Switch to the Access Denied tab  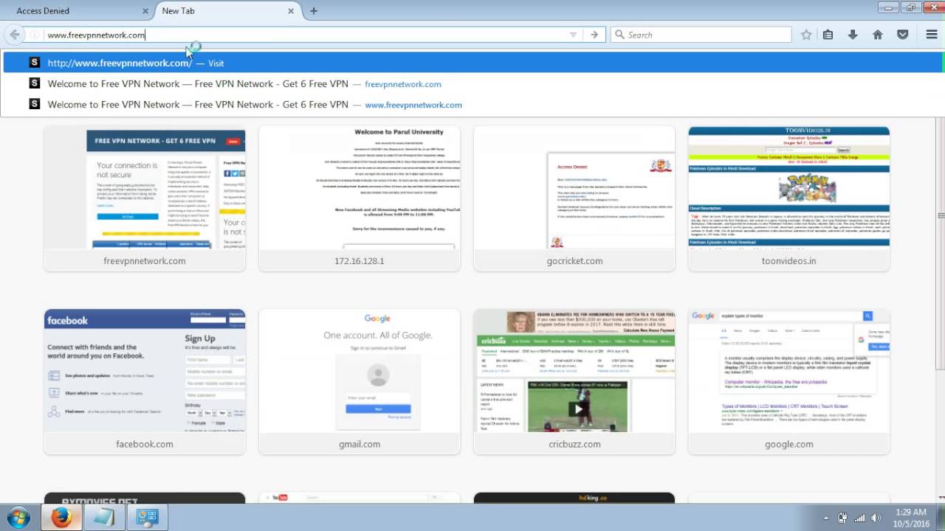pyautogui.click(x=43, y=11)
